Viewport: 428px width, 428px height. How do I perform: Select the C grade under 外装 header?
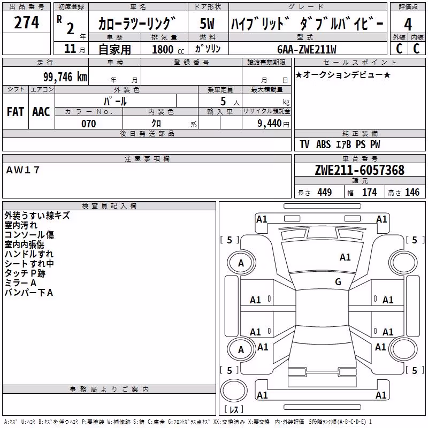point(399,49)
